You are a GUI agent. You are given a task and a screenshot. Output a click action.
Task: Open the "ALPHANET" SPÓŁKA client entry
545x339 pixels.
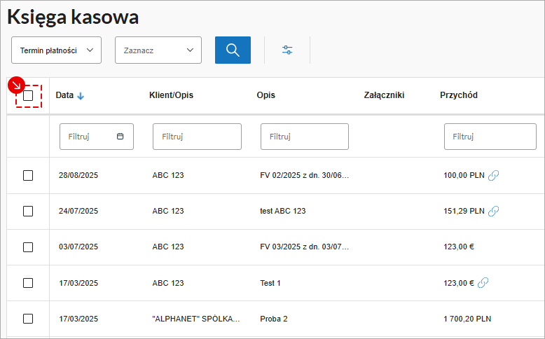coord(196,319)
